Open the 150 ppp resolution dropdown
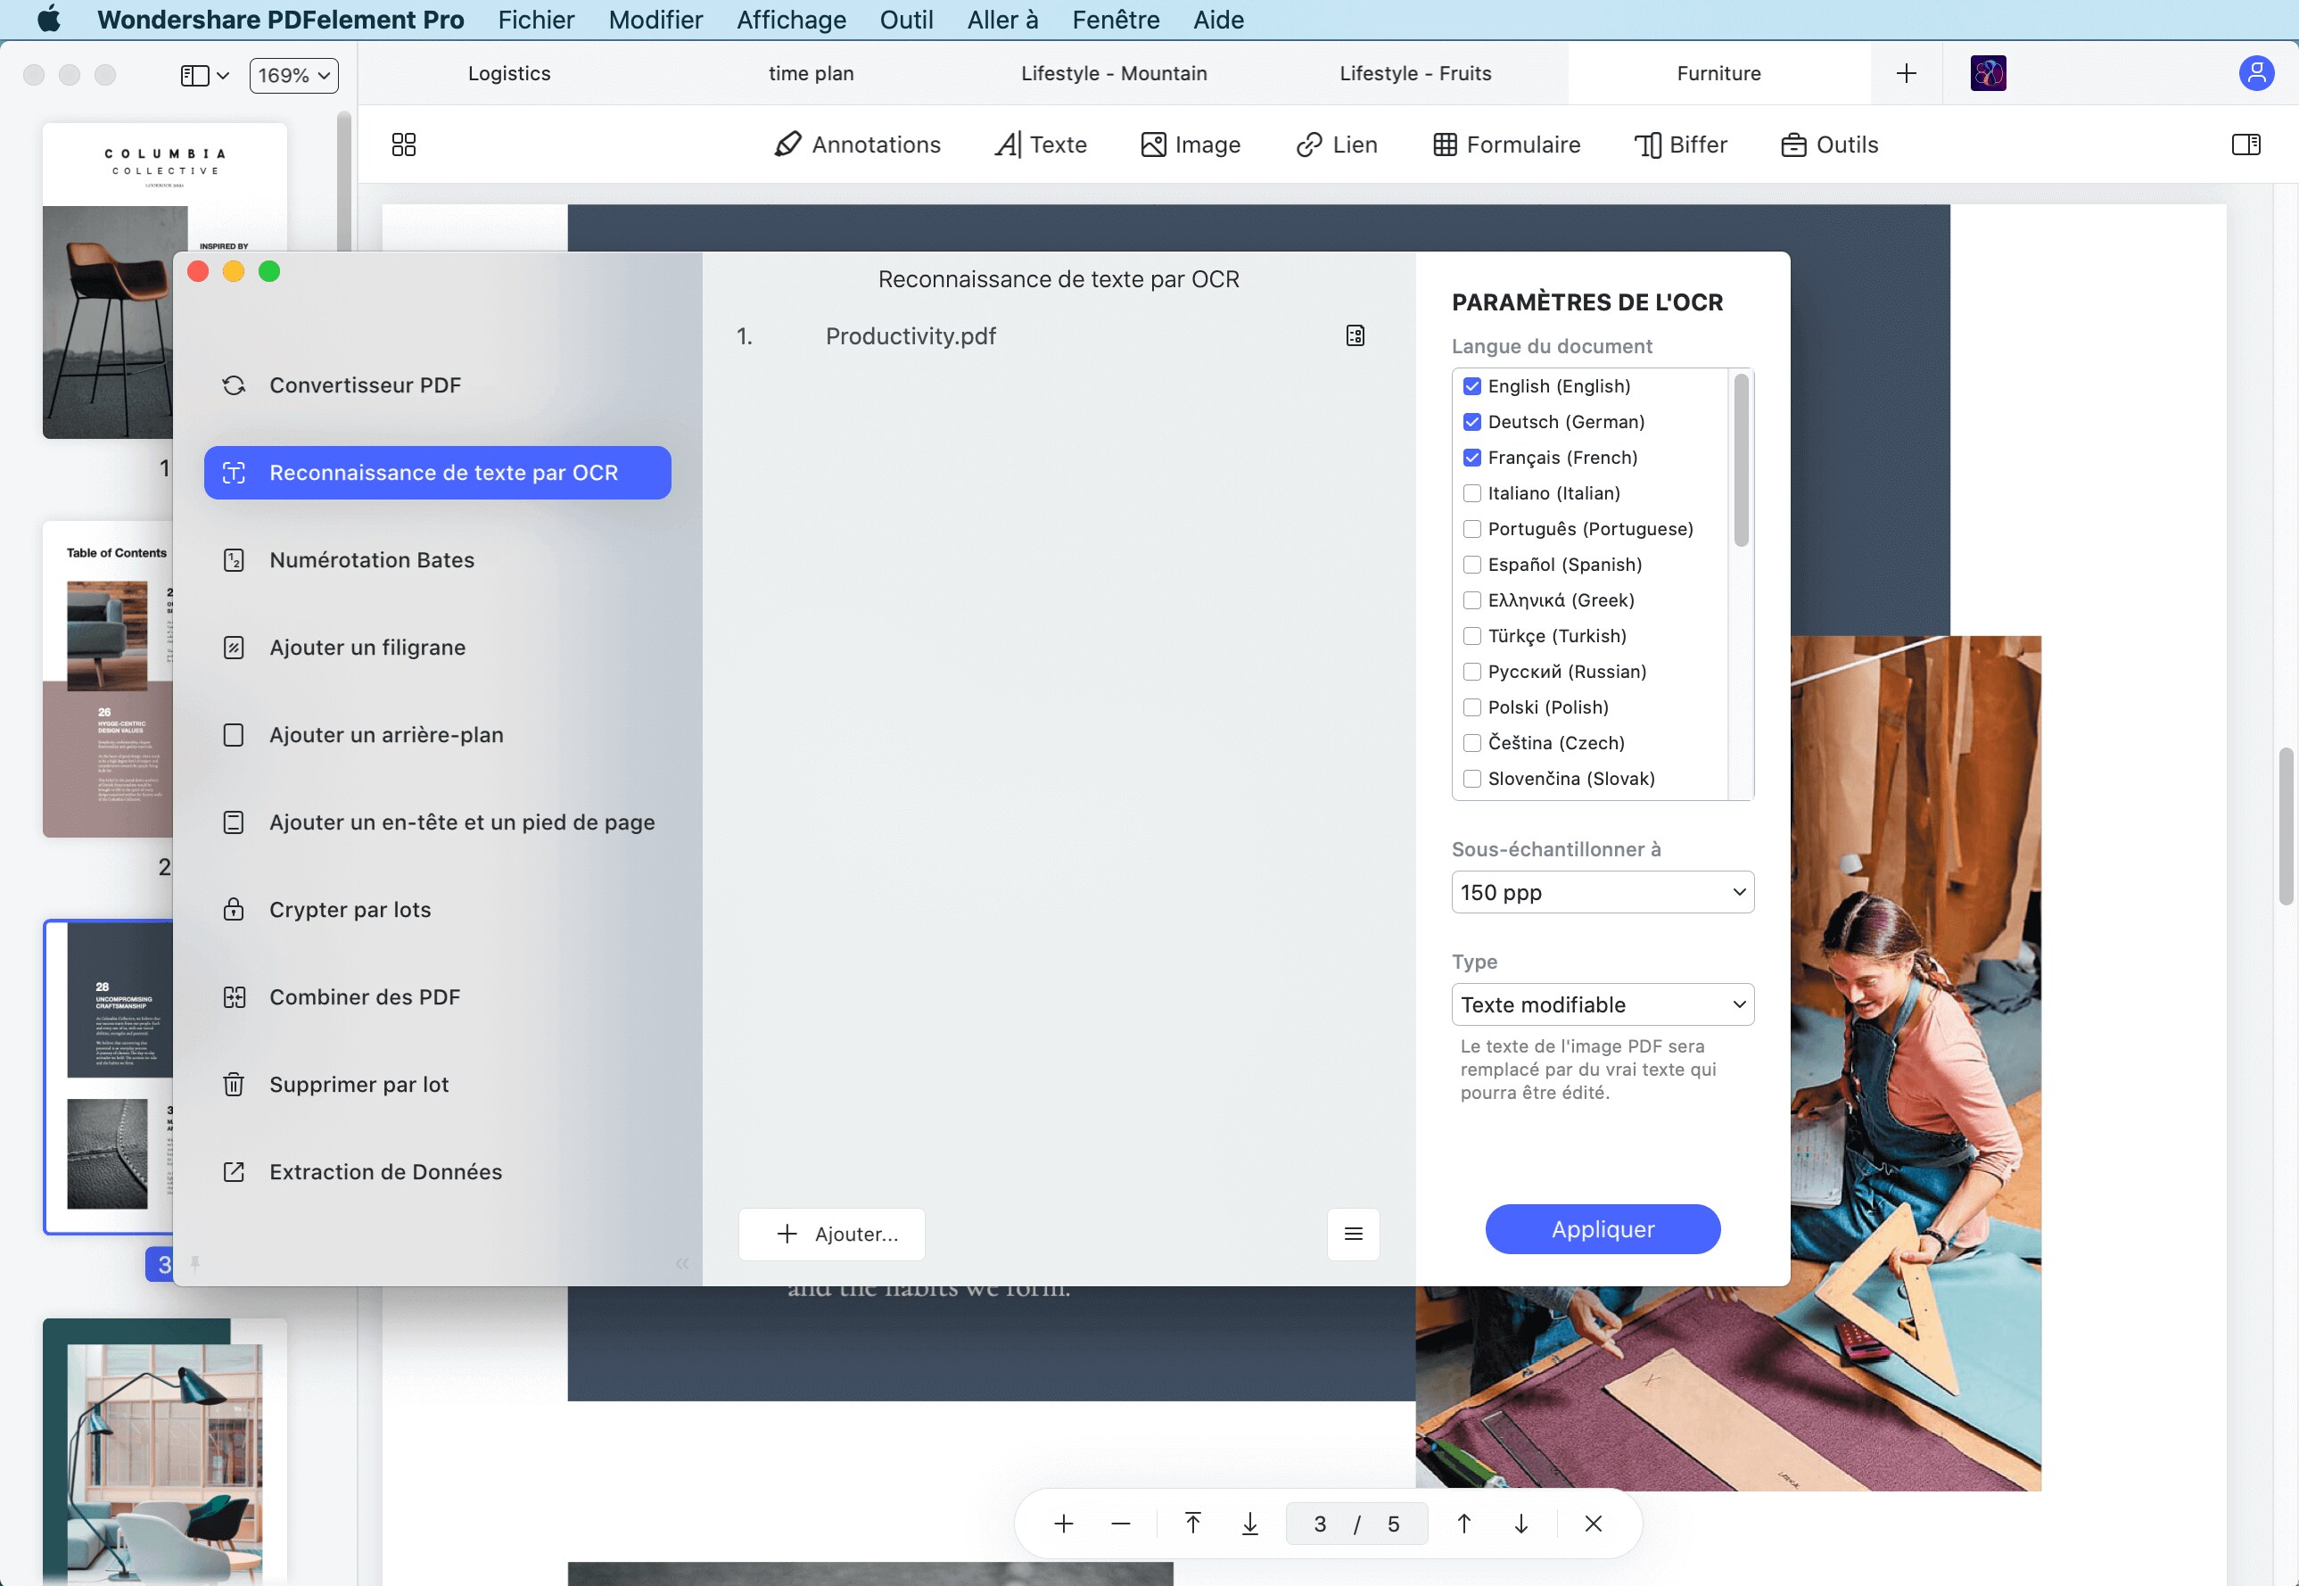The image size is (2299, 1586). pos(1602,891)
